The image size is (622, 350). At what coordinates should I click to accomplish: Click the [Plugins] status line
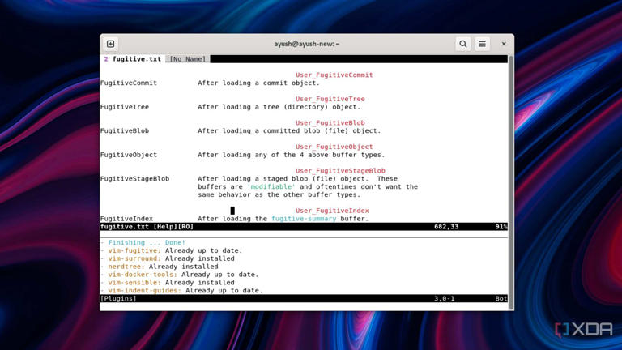click(x=304, y=298)
